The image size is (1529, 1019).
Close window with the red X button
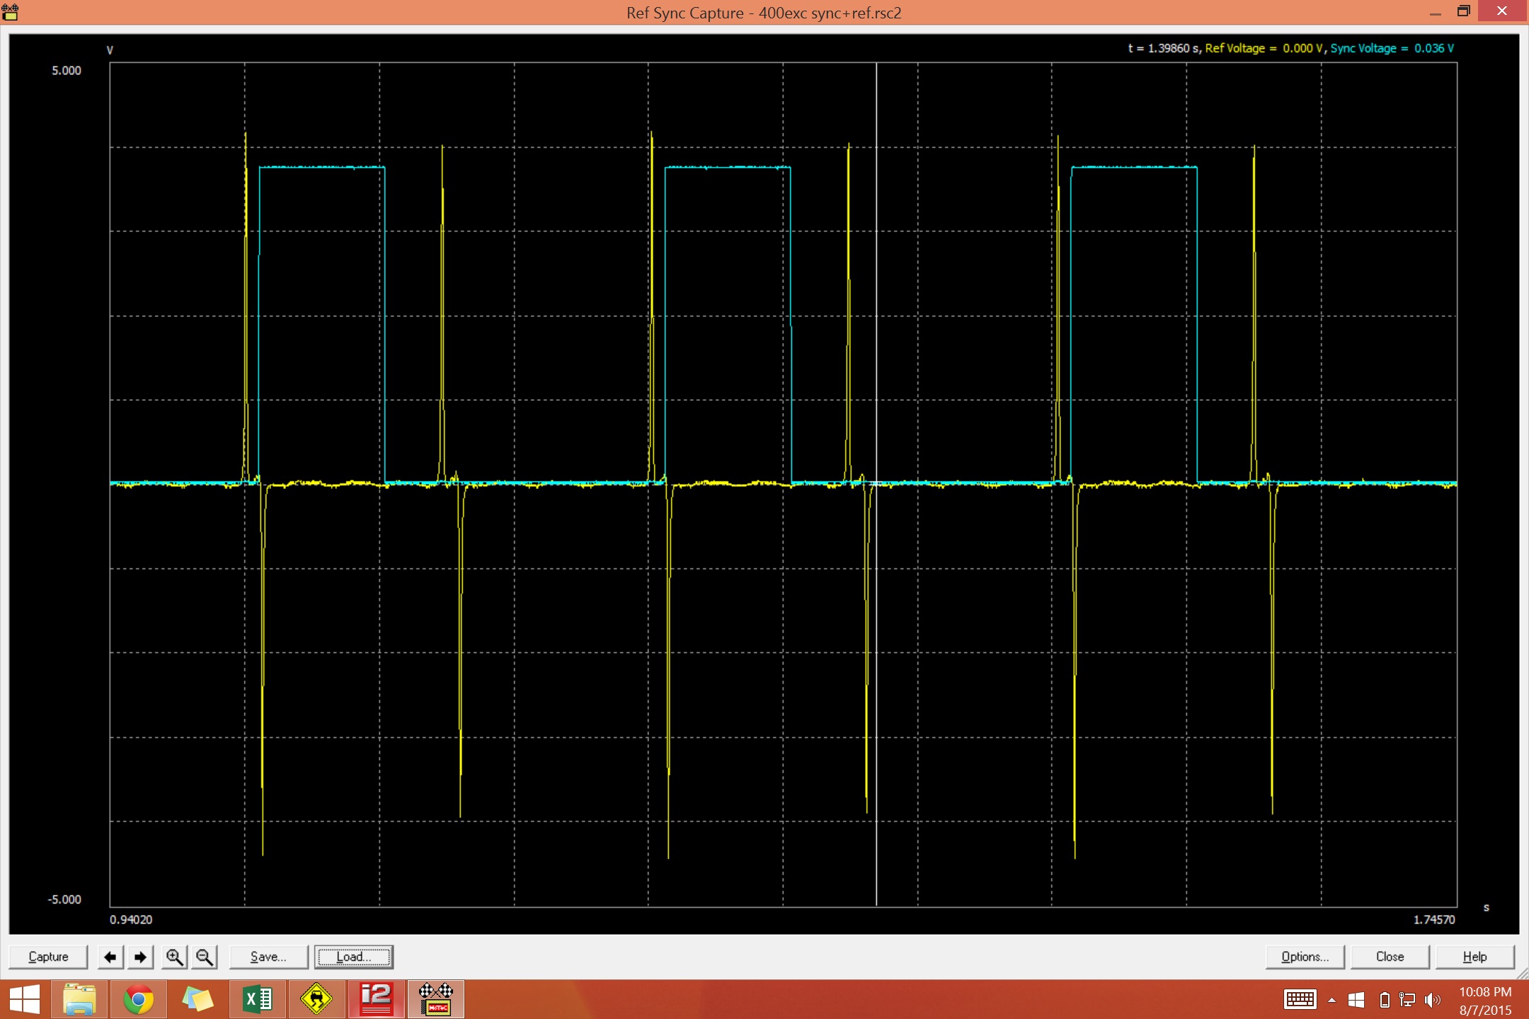pyautogui.click(x=1502, y=11)
